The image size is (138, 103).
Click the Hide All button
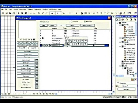pos(33,48)
